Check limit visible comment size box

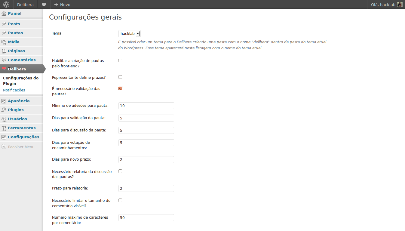click(120, 200)
